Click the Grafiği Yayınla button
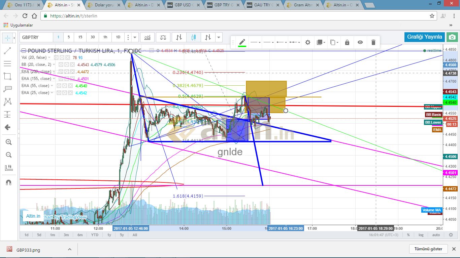 point(424,37)
